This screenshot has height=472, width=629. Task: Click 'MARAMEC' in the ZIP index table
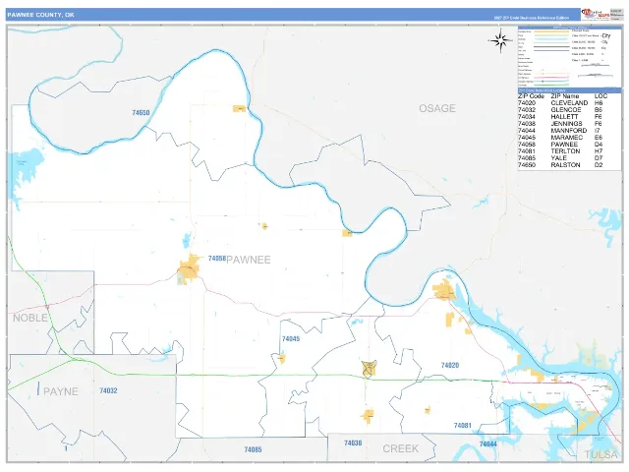tap(567, 138)
